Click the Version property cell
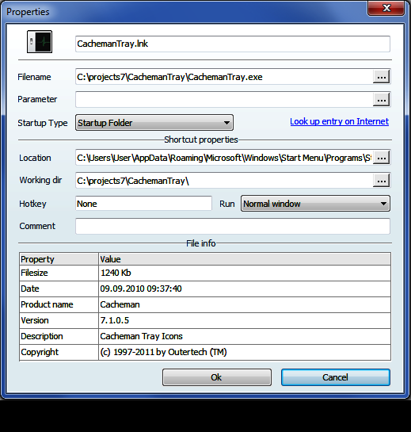 coord(59,321)
